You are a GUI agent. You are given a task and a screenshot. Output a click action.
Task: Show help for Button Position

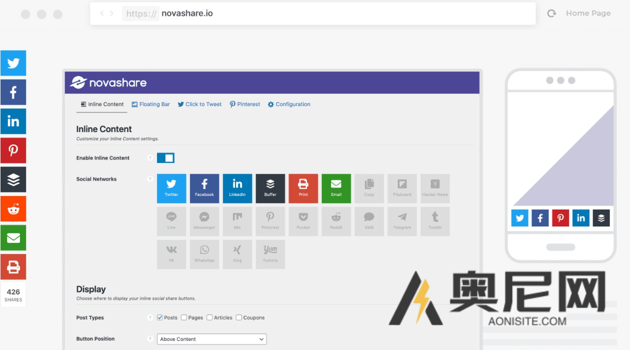coord(149,339)
